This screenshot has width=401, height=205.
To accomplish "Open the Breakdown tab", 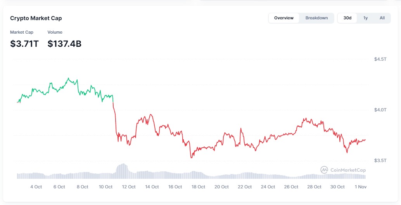I will [x=316, y=18].
